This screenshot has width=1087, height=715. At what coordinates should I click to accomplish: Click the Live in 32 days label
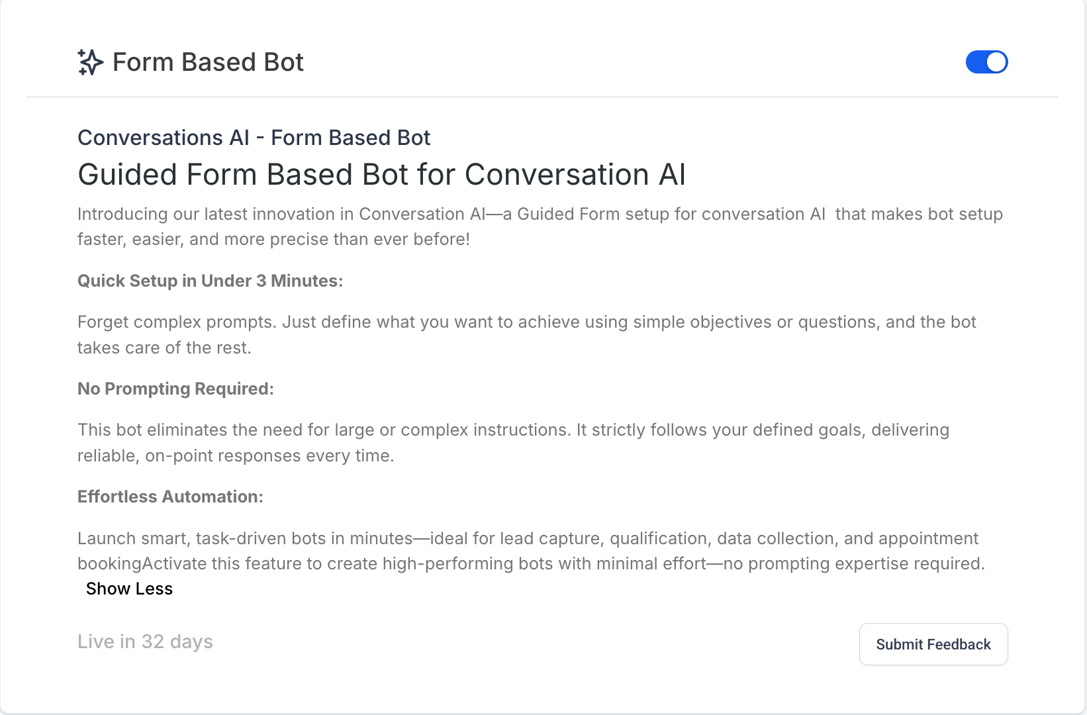[145, 642]
